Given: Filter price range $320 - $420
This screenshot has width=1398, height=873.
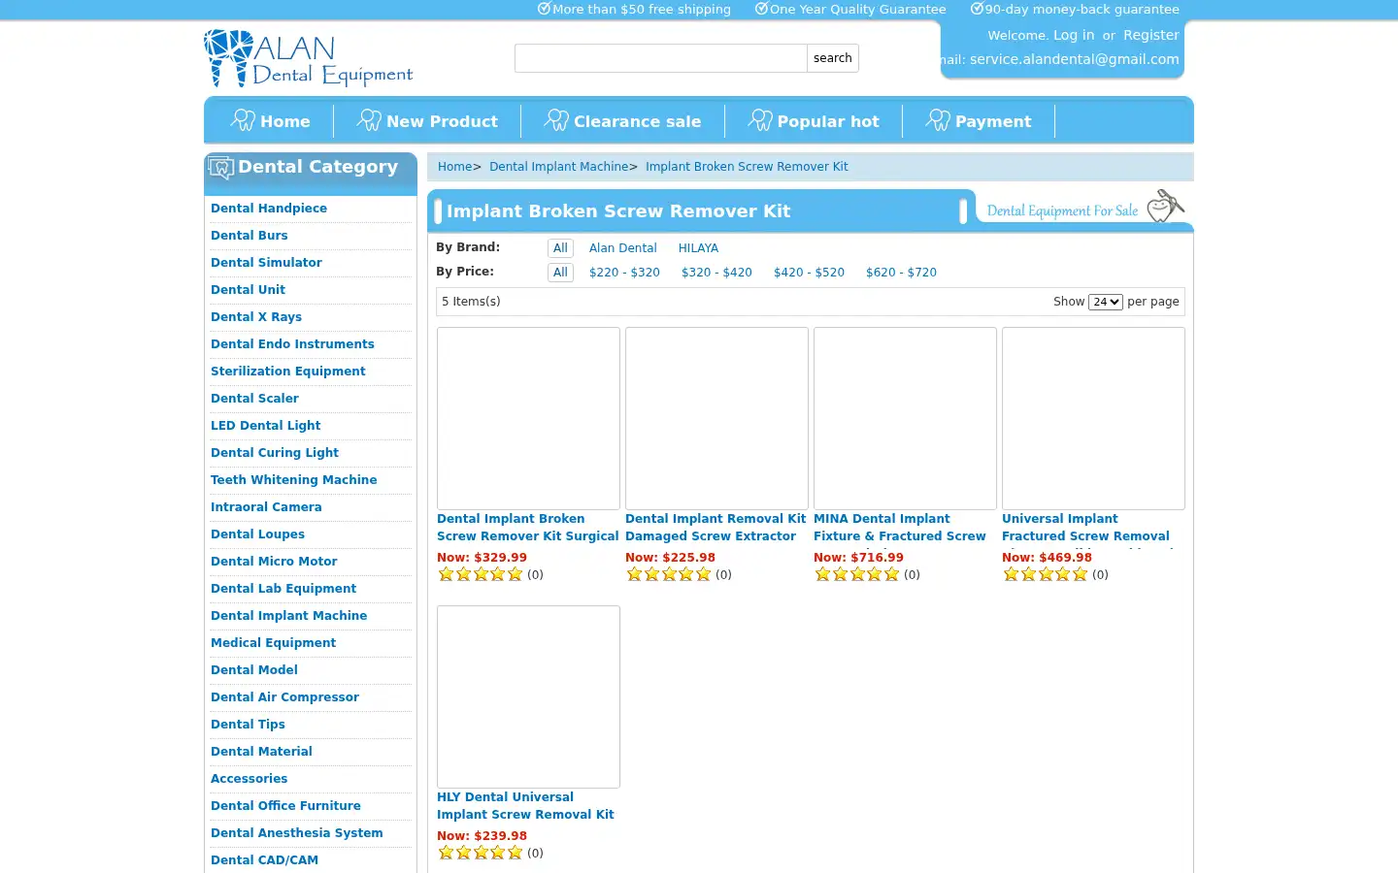Looking at the screenshot, I should click(716, 273).
